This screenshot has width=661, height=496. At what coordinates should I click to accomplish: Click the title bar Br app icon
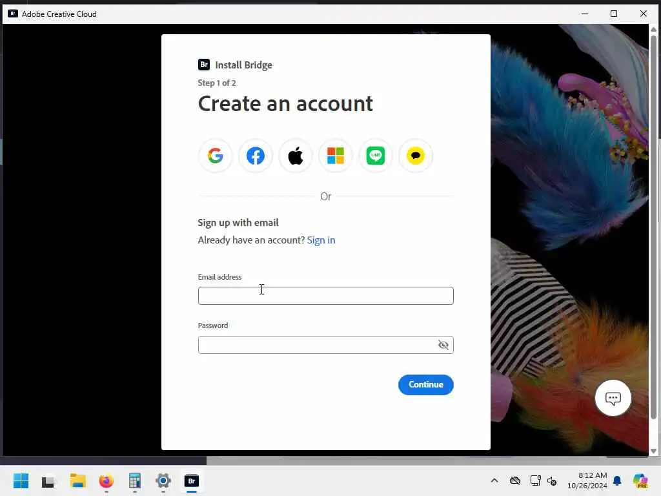click(13, 14)
